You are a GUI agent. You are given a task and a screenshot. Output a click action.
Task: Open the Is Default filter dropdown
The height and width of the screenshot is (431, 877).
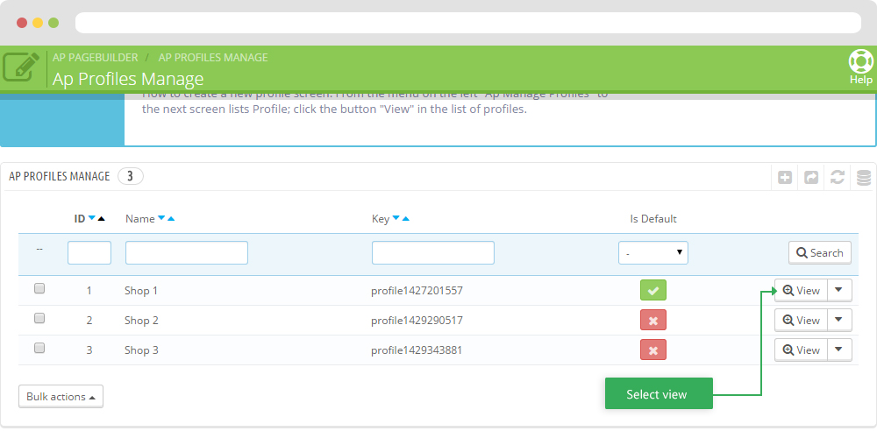pos(652,253)
